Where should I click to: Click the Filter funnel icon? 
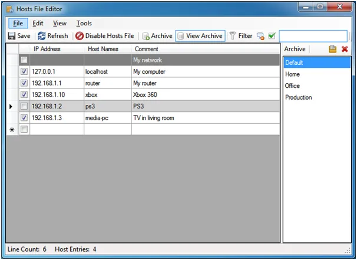coord(233,36)
